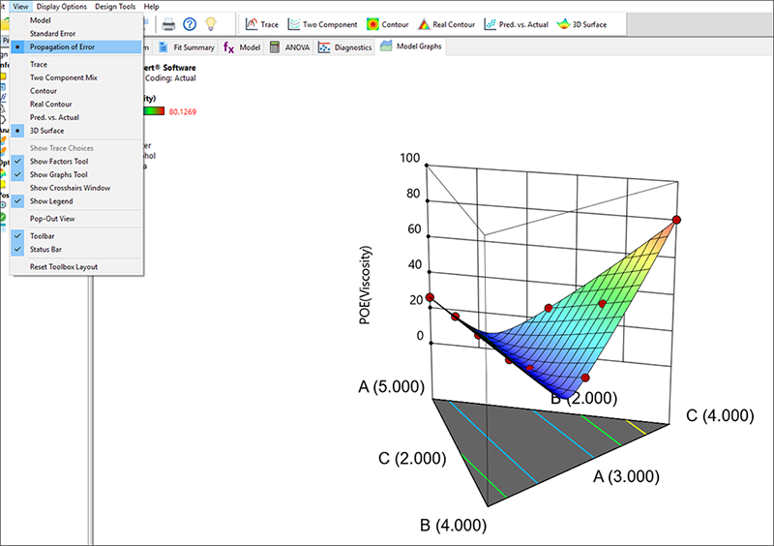Select Real Contour graph in toolbar
The image size is (774, 546).
pos(452,24)
